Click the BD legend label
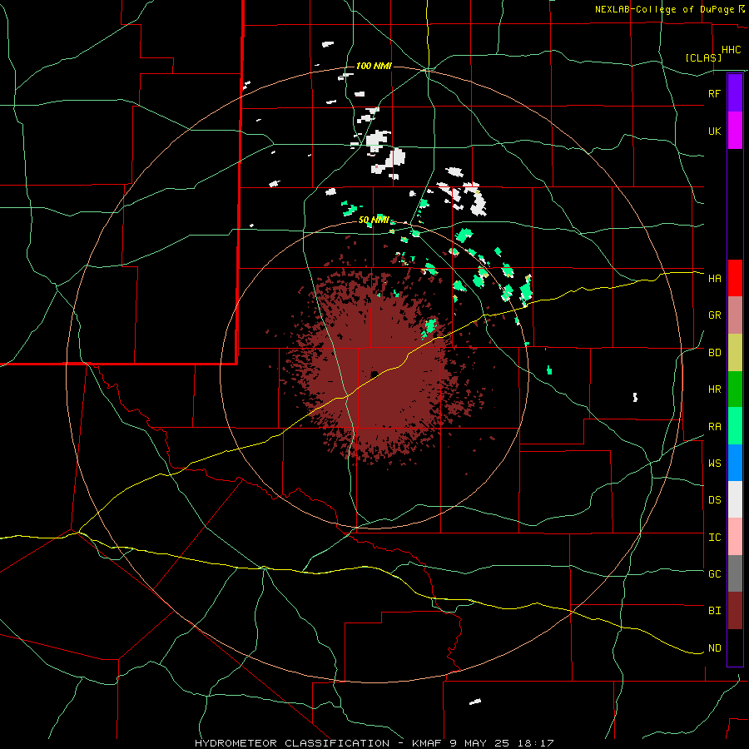 tap(714, 353)
